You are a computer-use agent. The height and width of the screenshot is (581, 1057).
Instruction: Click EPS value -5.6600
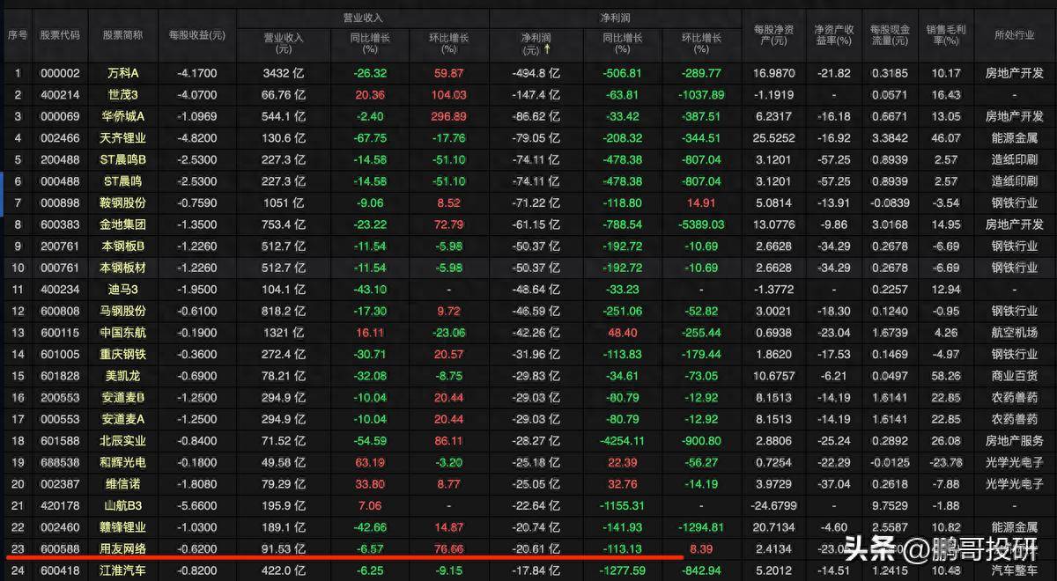click(x=197, y=505)
